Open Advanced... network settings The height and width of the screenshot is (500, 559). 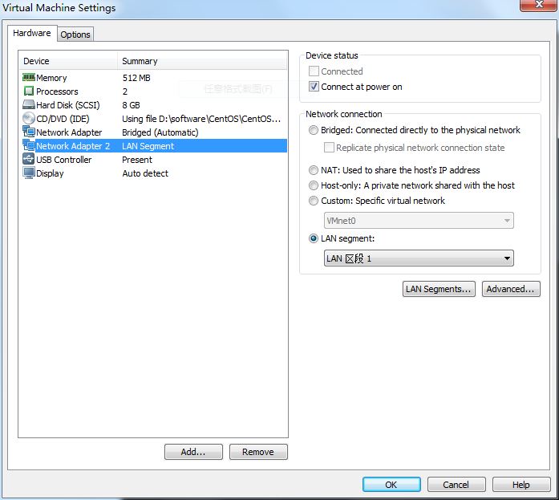tap(511, 289)
